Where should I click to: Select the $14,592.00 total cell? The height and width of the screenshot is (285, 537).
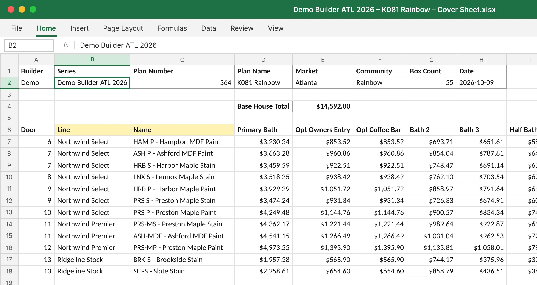click(323, 106)
